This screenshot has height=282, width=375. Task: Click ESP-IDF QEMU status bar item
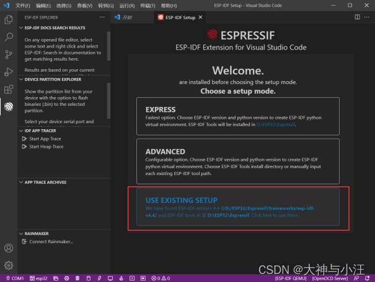click(x=291, y=278)
